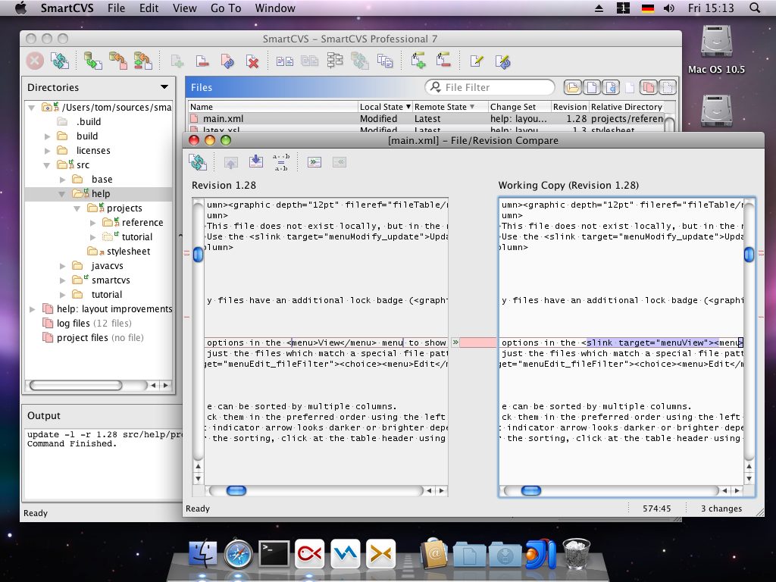
Task: Click the Refresh icon in compare window toolbar
Action: [x=198, y=161]
